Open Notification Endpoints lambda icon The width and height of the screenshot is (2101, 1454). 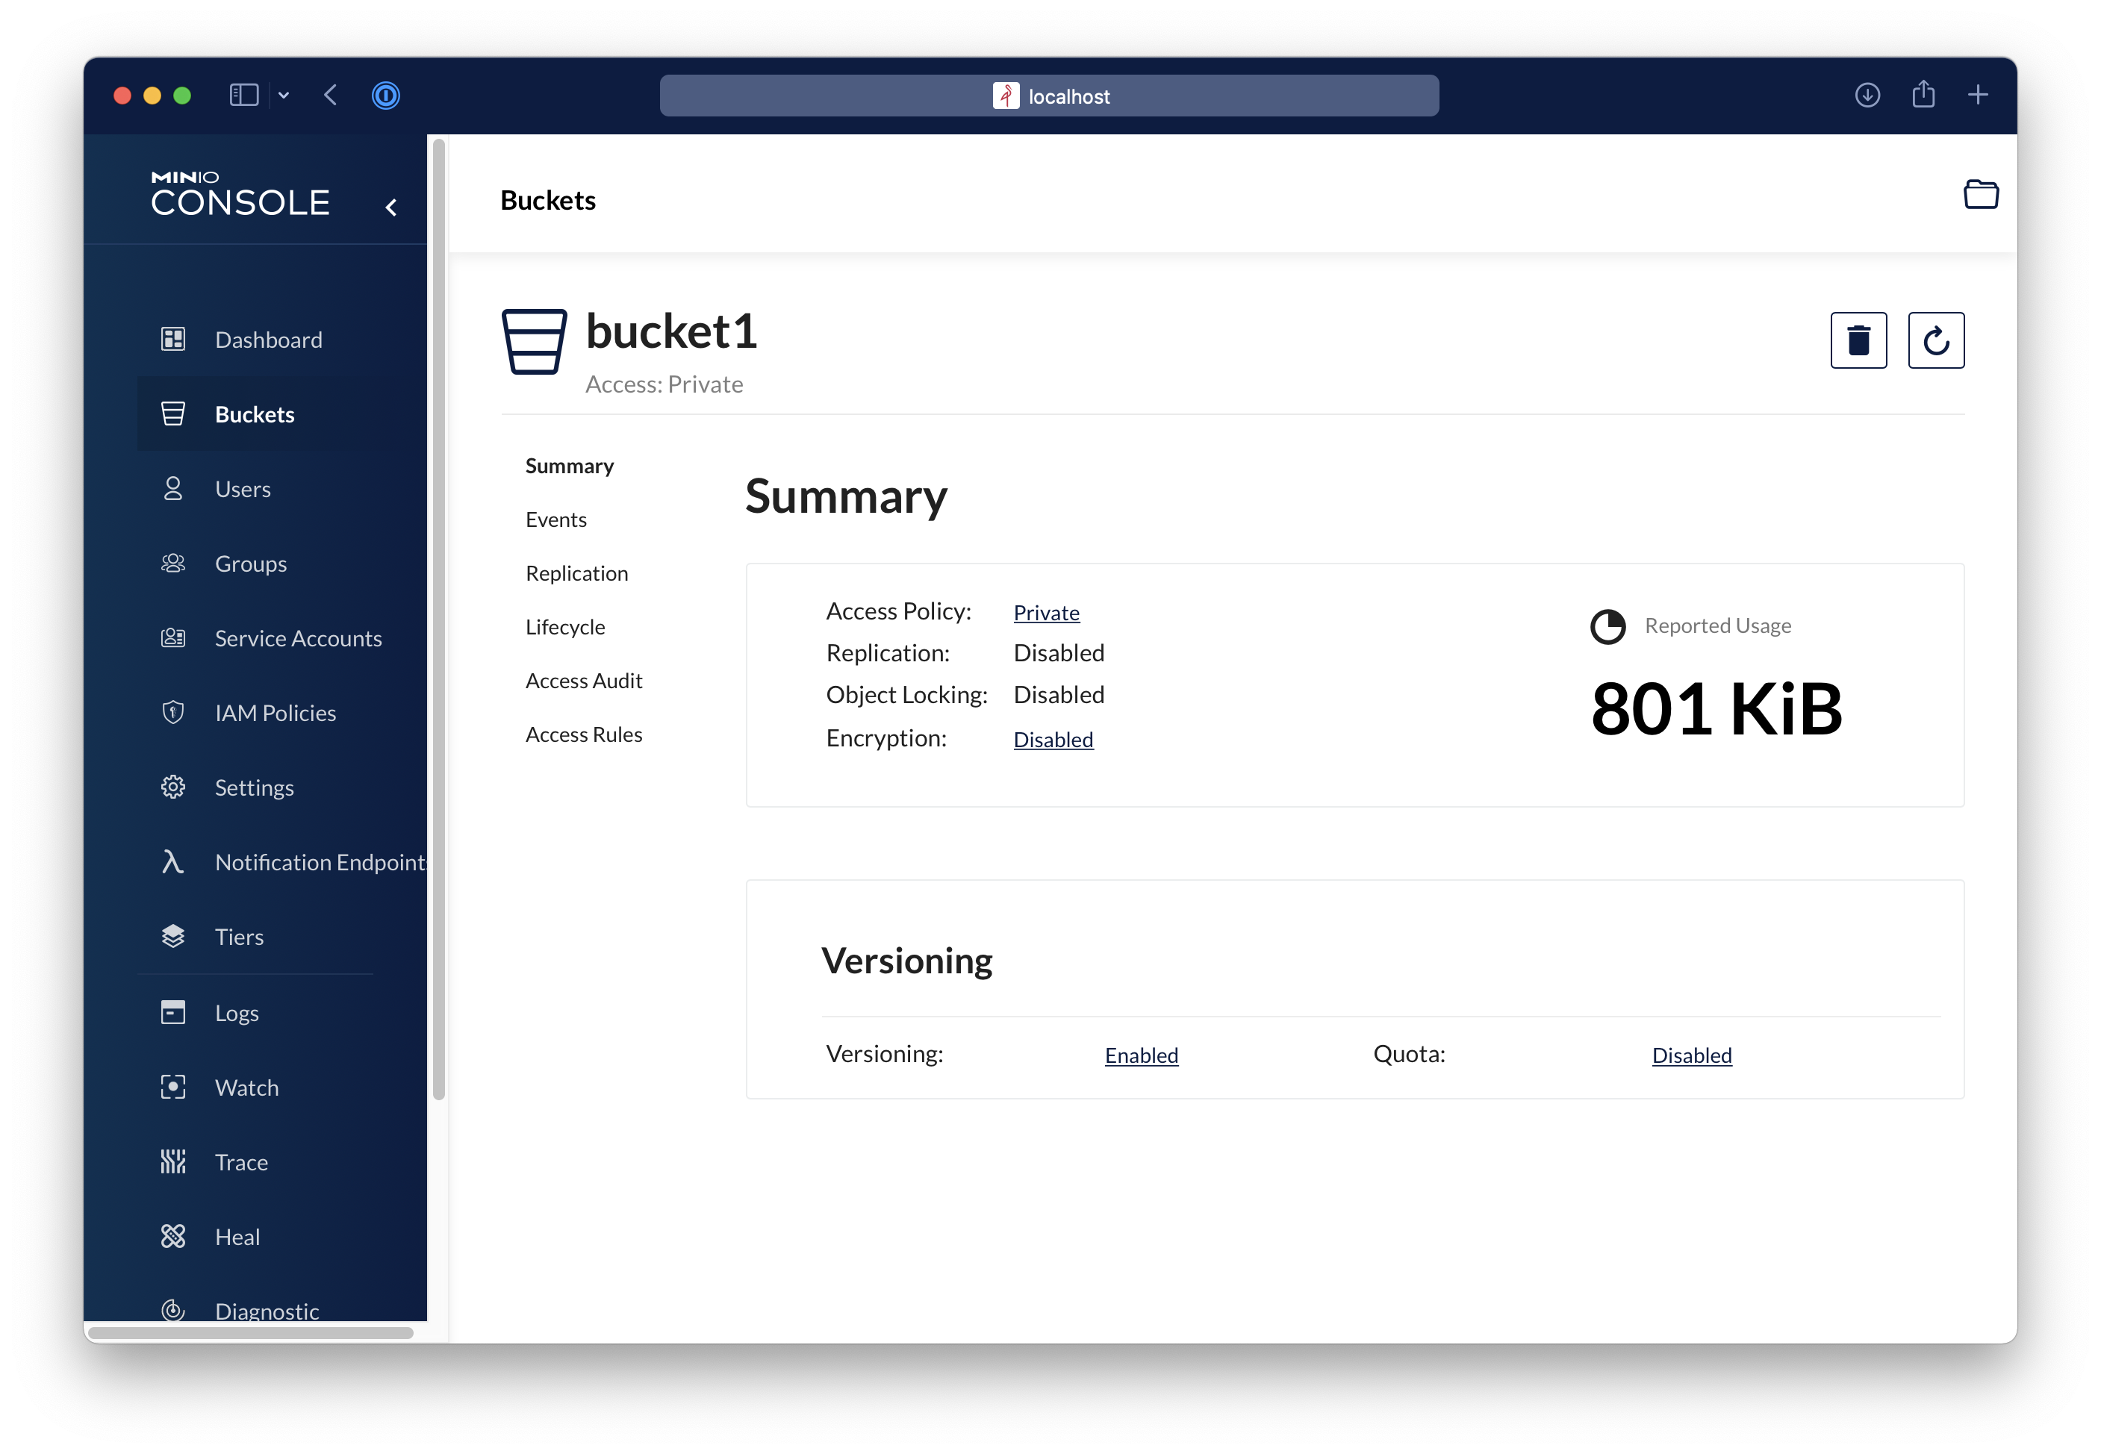coord(173,862)
